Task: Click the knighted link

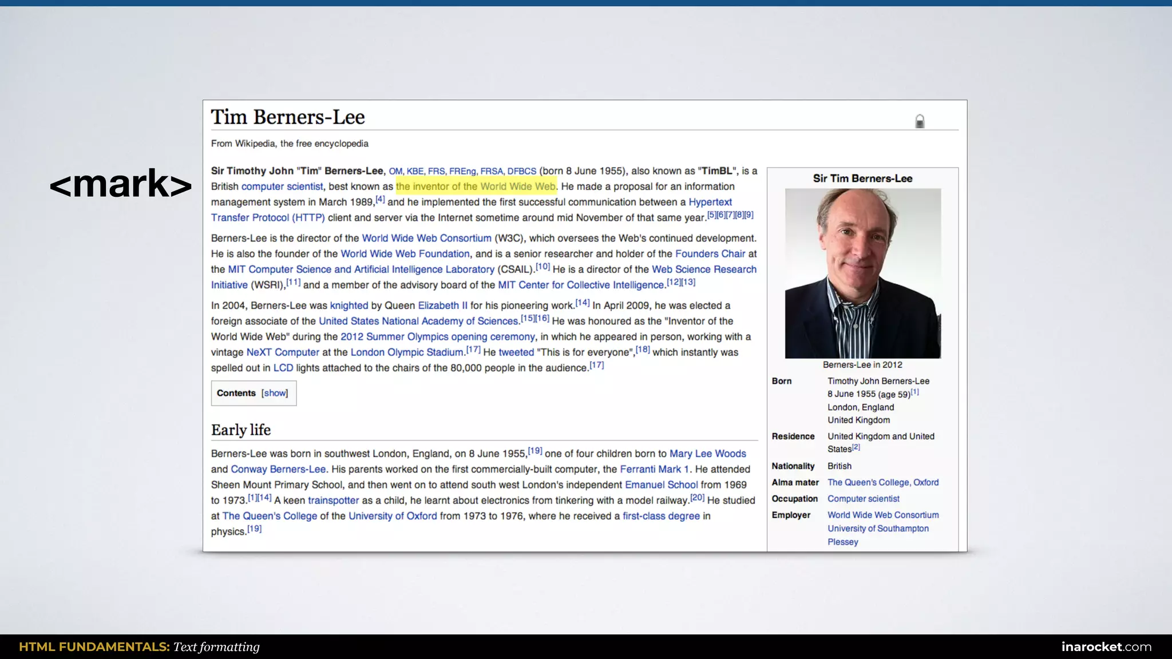Action: (349, 305)
